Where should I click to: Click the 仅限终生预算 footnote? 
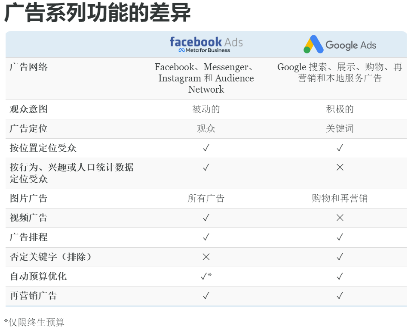(x=34, y=322)
